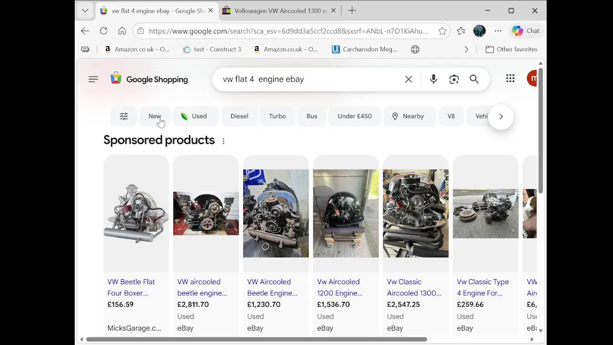The width and height of the screenshot is (613, 345).
Task: Click the browser address bar URL
Action: 288,31
